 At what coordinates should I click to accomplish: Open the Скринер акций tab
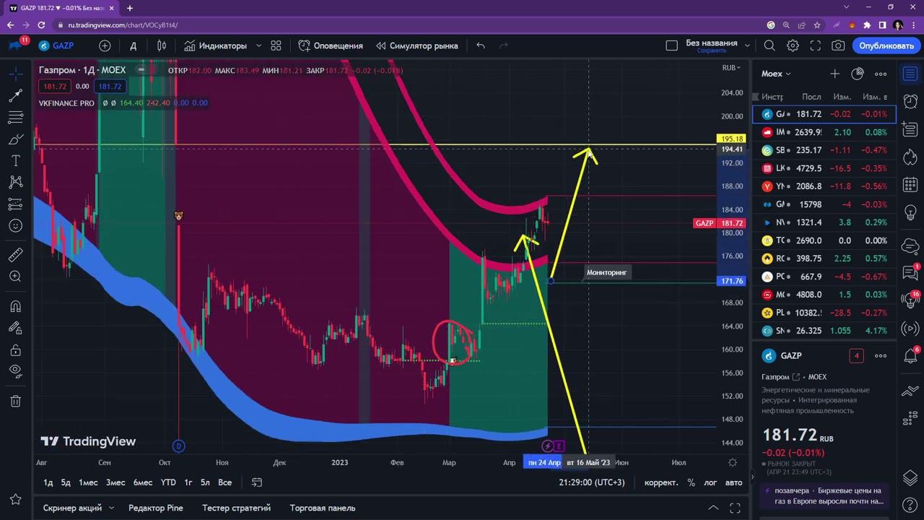(72, 508)
